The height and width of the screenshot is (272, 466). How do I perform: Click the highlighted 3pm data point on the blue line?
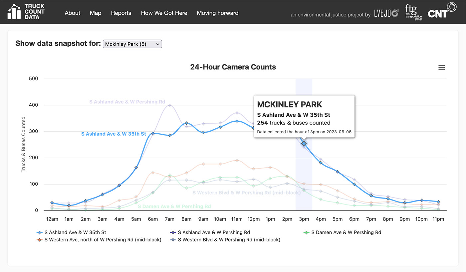click(304, 144)
